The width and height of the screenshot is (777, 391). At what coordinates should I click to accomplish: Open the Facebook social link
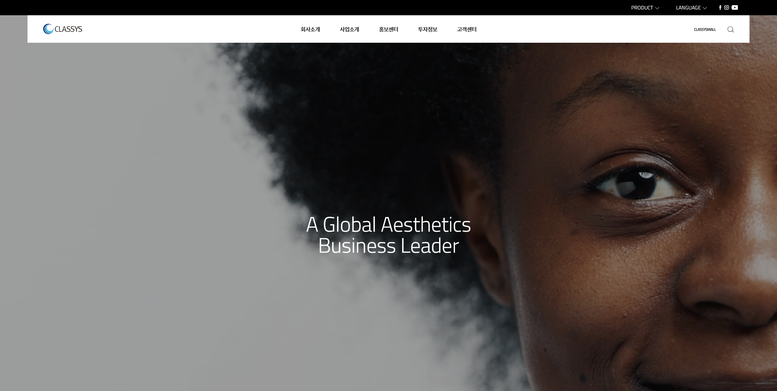coord(720,8)
